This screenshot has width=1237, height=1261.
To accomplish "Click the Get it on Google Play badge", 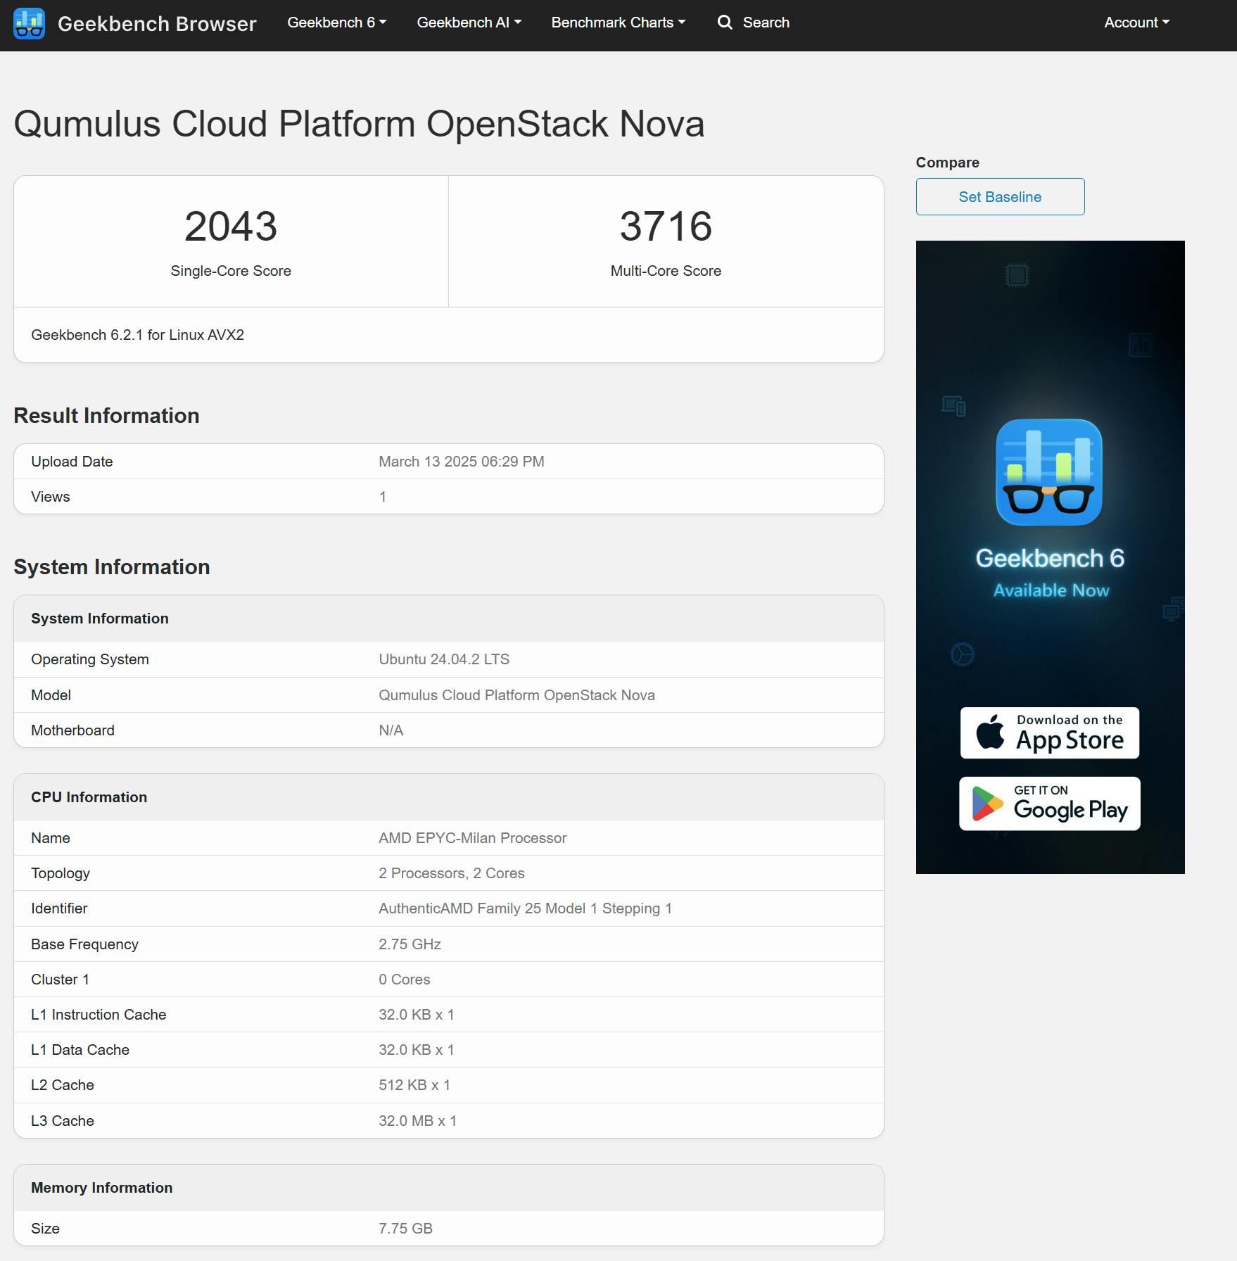I will click(x=1049, y=803).
